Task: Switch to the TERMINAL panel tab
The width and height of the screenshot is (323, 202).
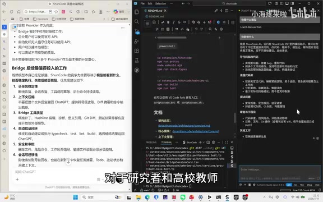Action: click(x=167, y=142)
